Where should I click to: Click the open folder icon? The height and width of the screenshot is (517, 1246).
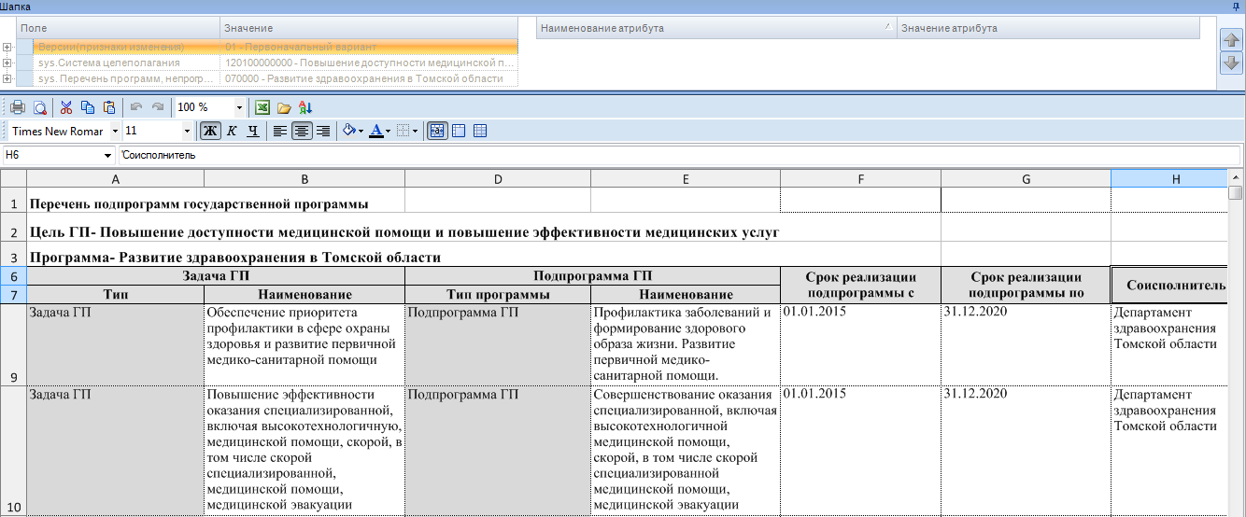284,107
